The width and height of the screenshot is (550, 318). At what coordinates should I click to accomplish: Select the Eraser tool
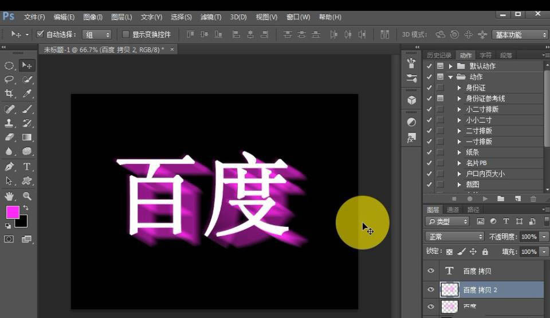pyautogui.click(x=9, y=138)
